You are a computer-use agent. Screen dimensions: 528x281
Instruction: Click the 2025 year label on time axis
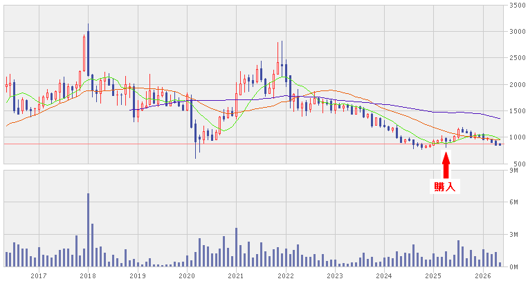tap(433, 276)
